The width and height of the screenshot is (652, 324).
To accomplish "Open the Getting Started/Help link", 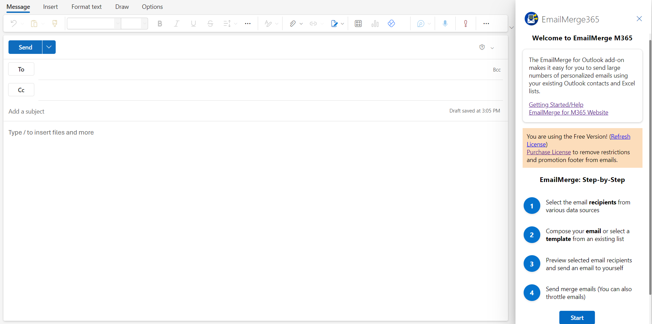I will [x=556, y=105].
